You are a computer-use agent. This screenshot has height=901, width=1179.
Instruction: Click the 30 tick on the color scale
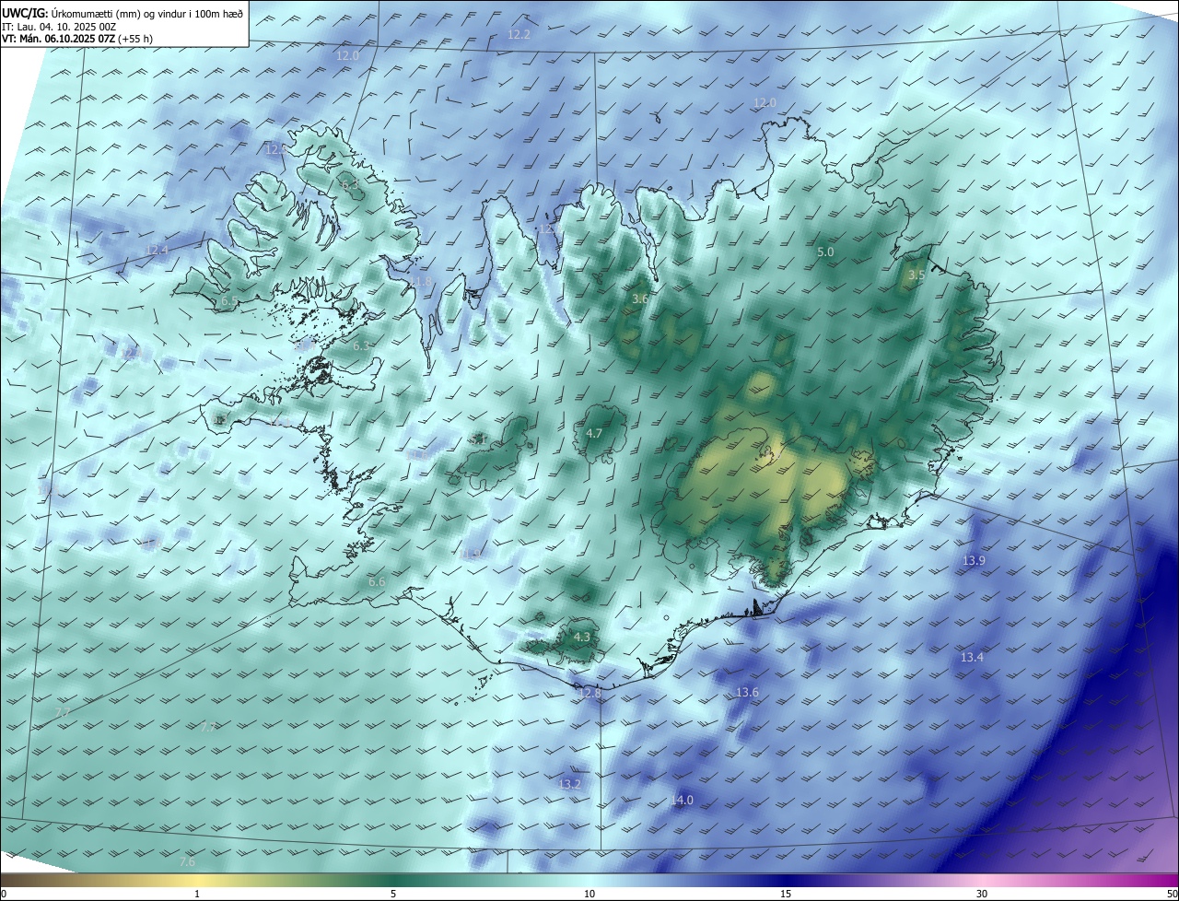pos(982,894)
